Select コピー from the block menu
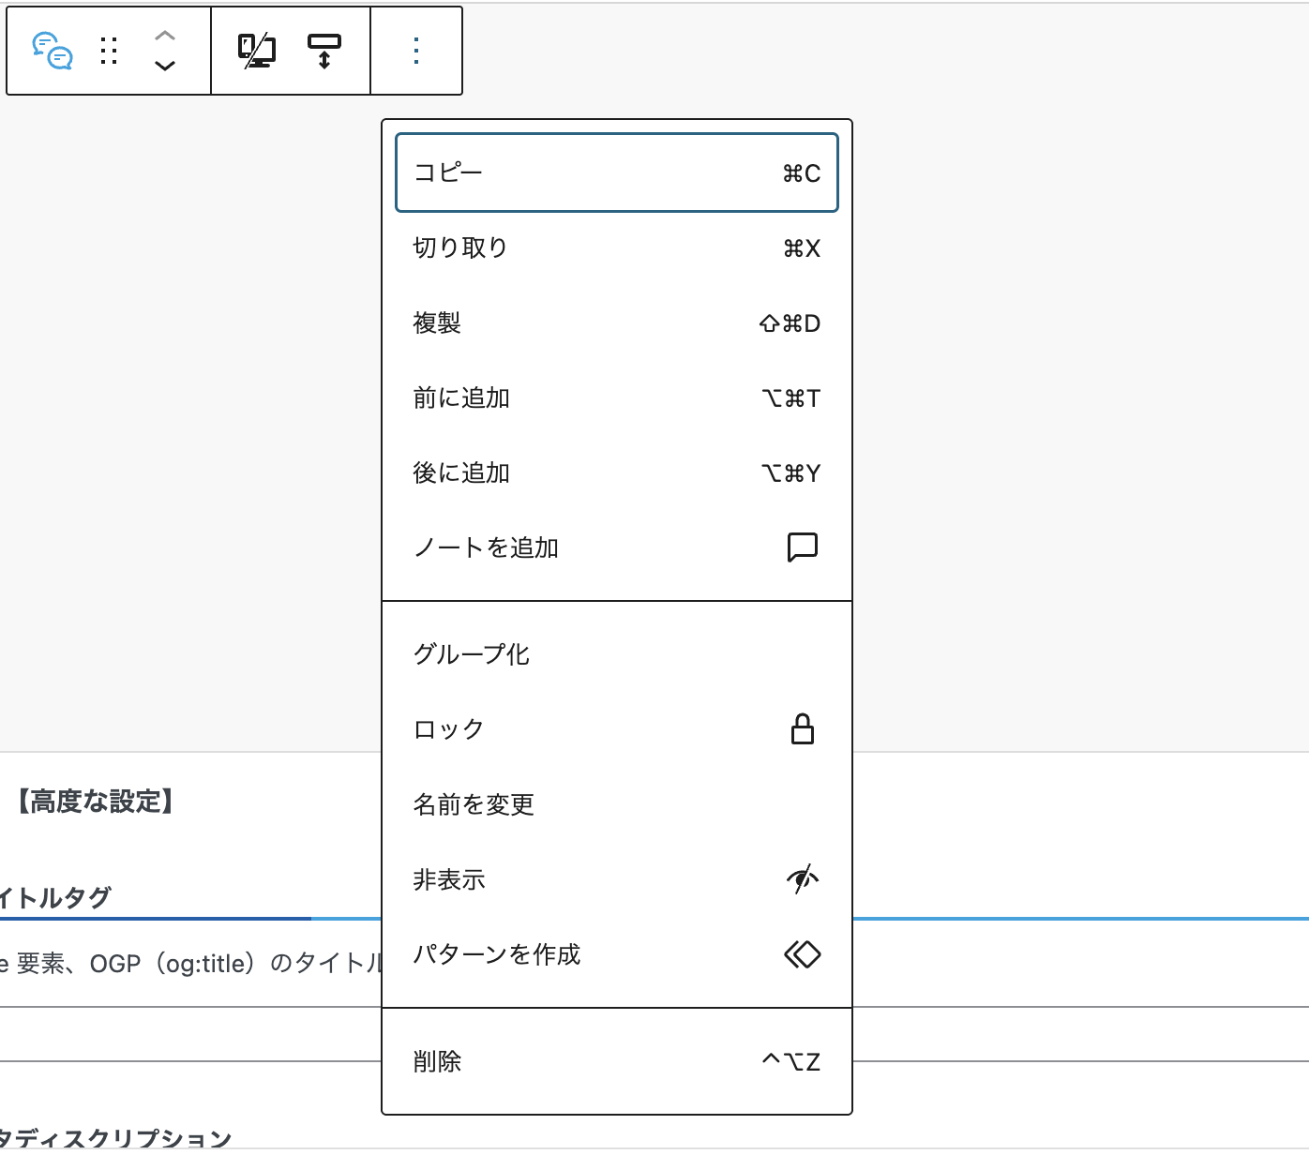1309x1155 pixels. click(x=616, y=172)
